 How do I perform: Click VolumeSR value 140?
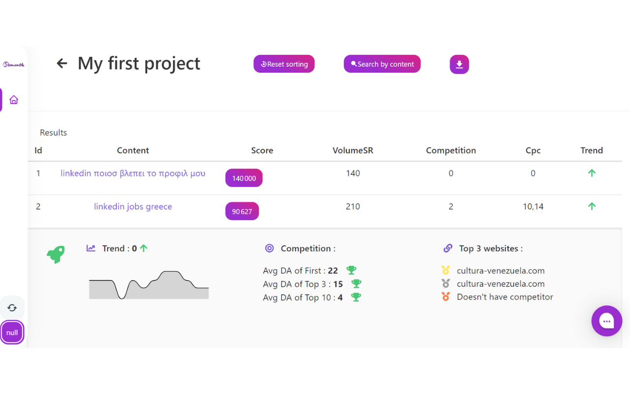[x=353, y=173]
